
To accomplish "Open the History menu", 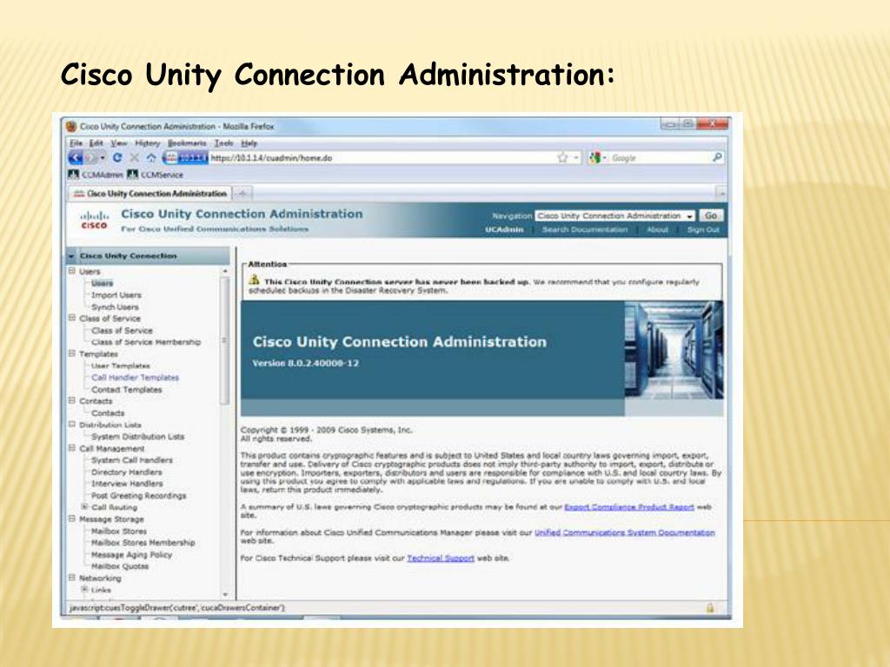I will [148, 143].
